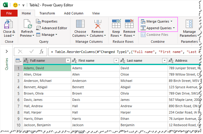This screenshot has height=134, width=203.
Task: Click First name cell "Davis"
Action: (95, 100)
